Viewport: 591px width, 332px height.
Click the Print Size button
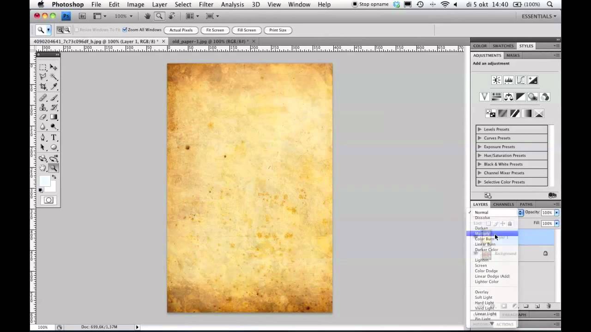tap(277, 30)
